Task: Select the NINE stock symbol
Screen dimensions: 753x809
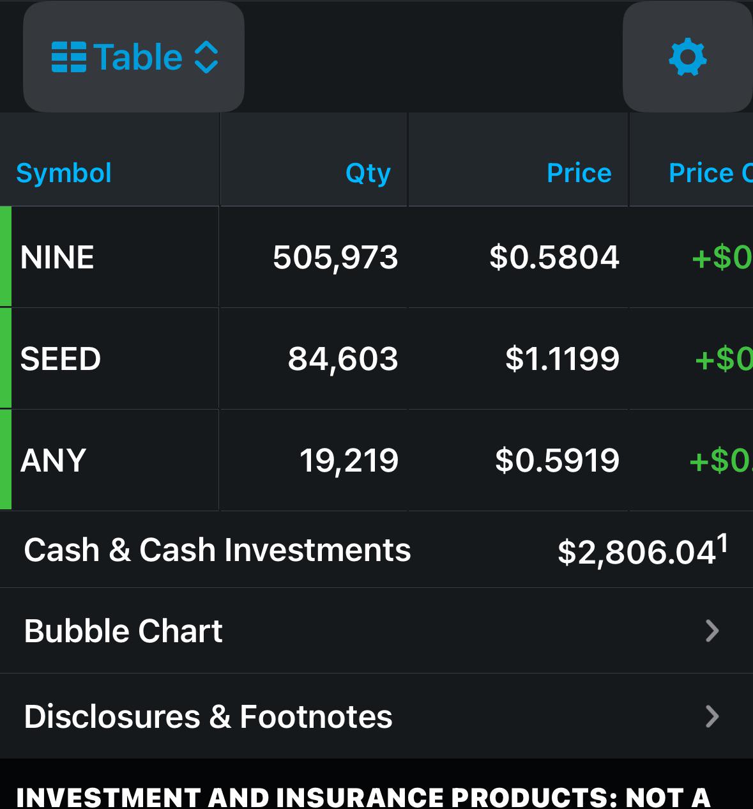Action: point(57,258)
